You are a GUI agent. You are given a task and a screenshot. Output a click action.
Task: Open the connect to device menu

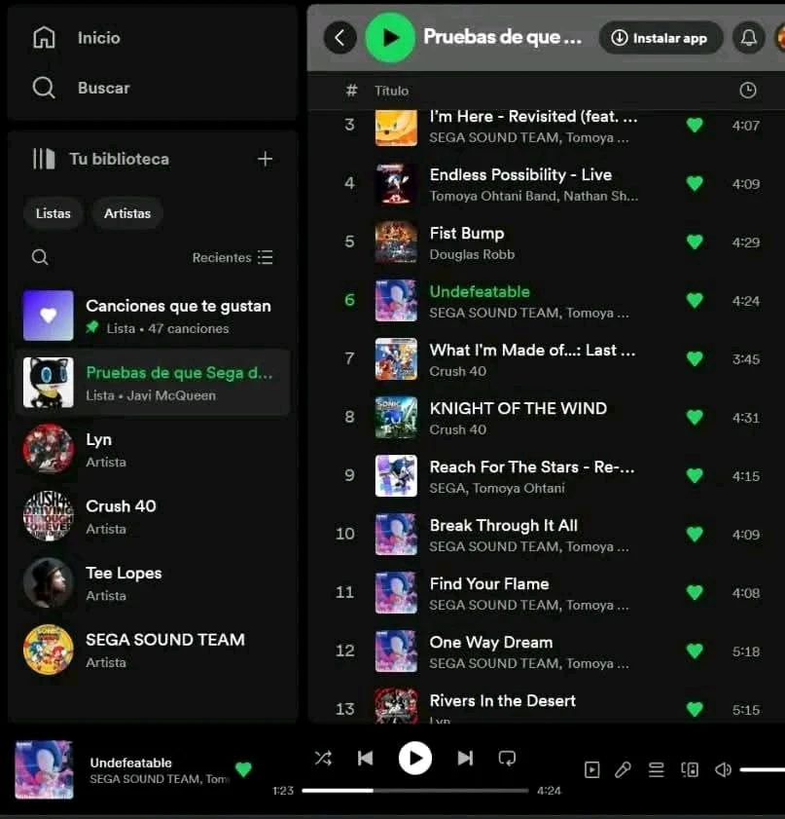point(690,769)
